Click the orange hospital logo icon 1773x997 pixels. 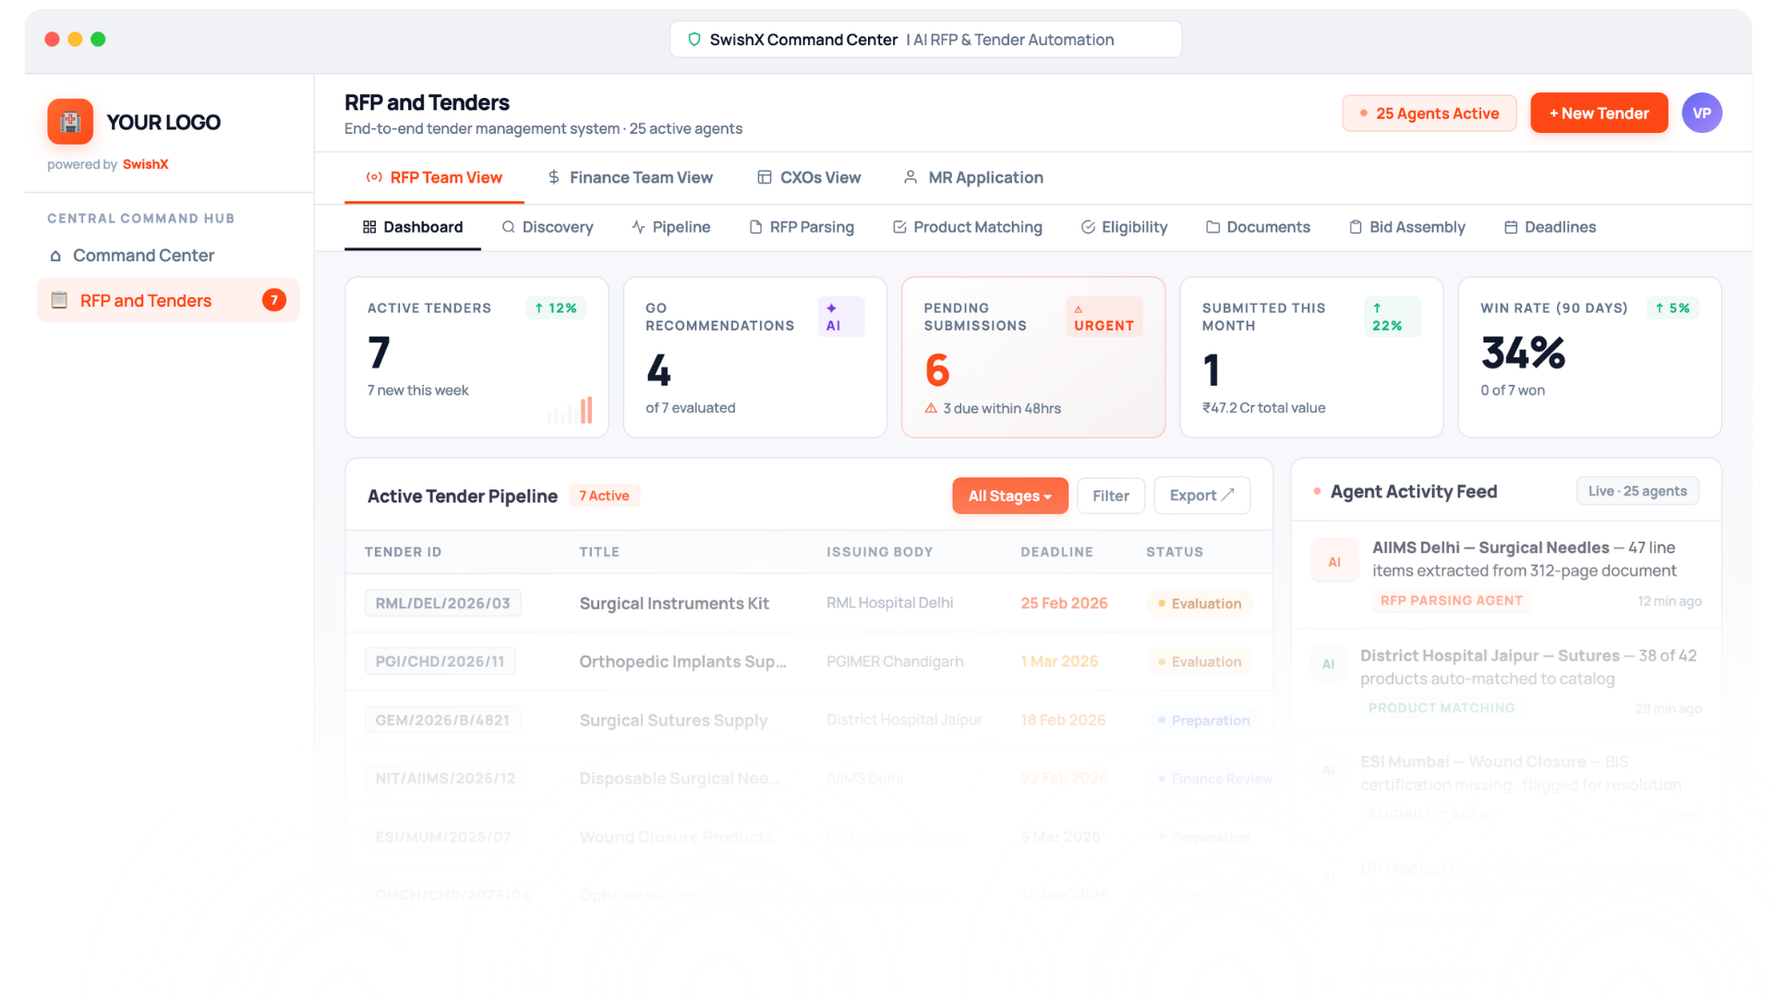[x=70, y=122]
